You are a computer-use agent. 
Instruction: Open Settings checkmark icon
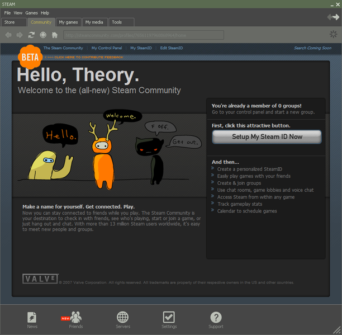[x=169, y=320]
